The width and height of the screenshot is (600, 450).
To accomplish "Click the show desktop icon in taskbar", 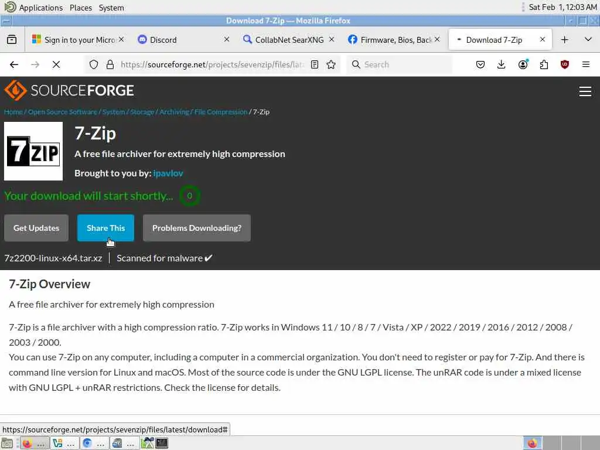I will pos(7,443).
